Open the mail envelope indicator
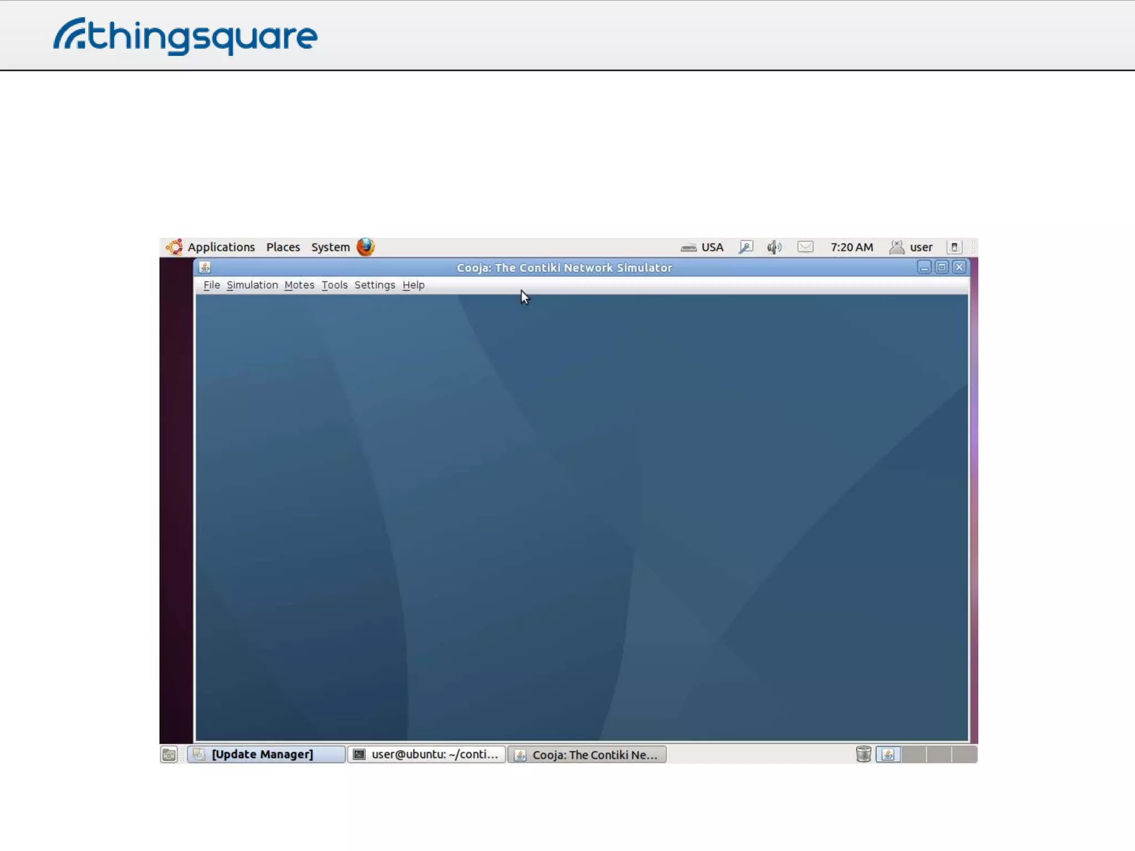This screenshot has height=851, width=1135. pos(805,247)
